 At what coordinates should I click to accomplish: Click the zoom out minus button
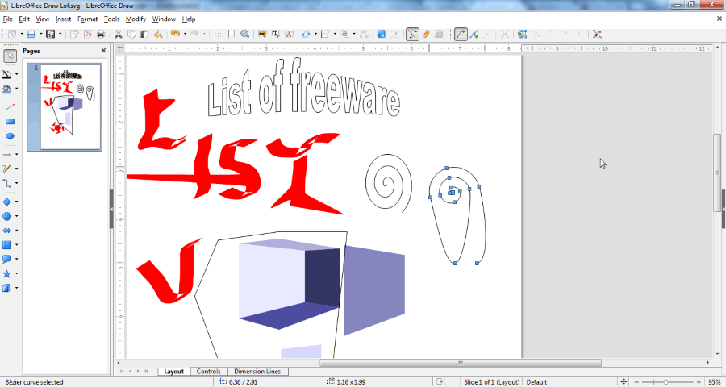[x=637, y=382]
